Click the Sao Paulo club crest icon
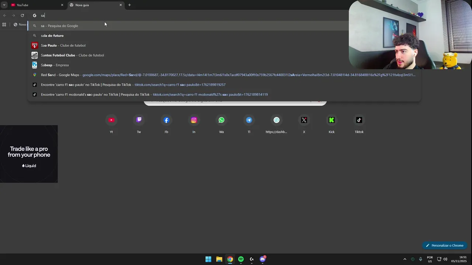The width and height of the screenshot is (472, 265). (x=34, y=45)
